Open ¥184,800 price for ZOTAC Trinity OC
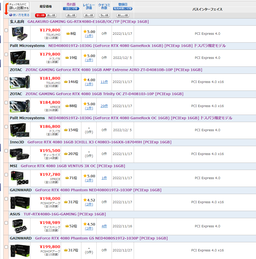Screen dimensions: 256x259 [x=50, y=102]
